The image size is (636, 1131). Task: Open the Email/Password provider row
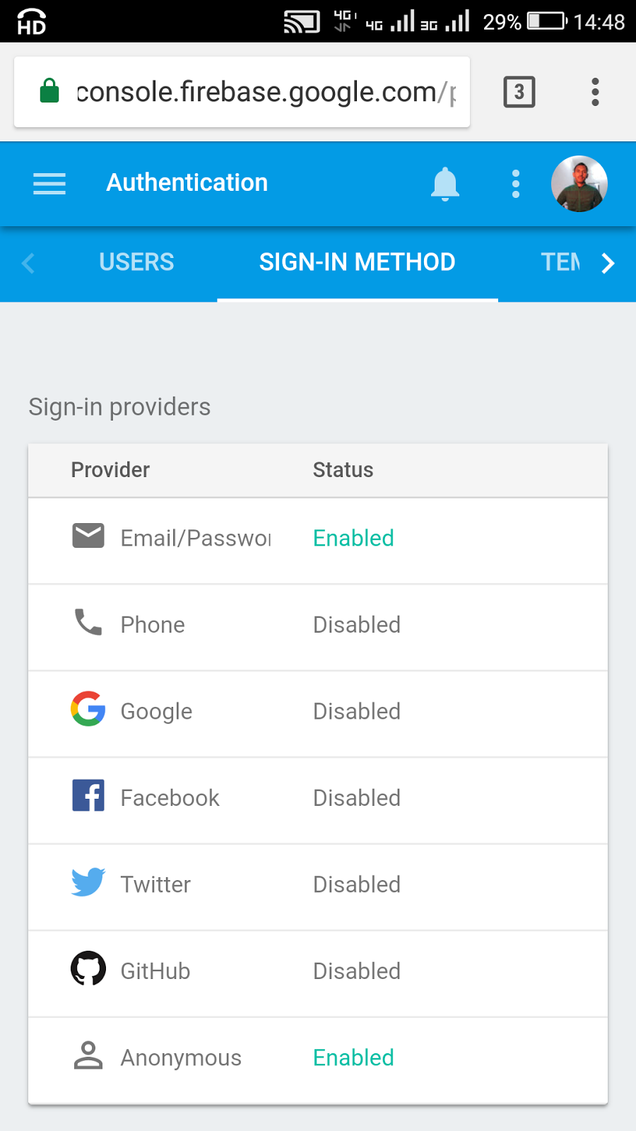point(318,541)
